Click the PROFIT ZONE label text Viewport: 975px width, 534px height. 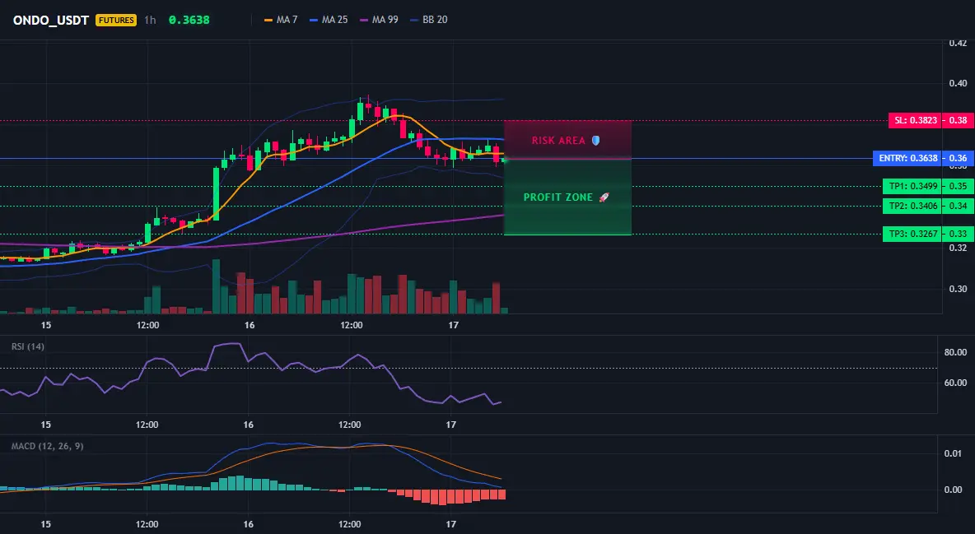(x=557, y=197)
